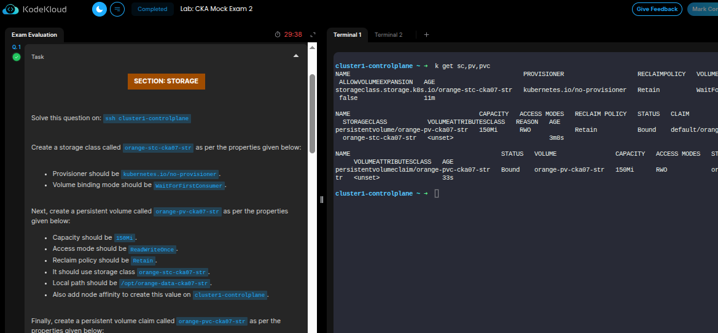The height and width of the screenshot is (333, 718).
Task: Expand task panel with fullscreen icon
Action: pos(313,35)
